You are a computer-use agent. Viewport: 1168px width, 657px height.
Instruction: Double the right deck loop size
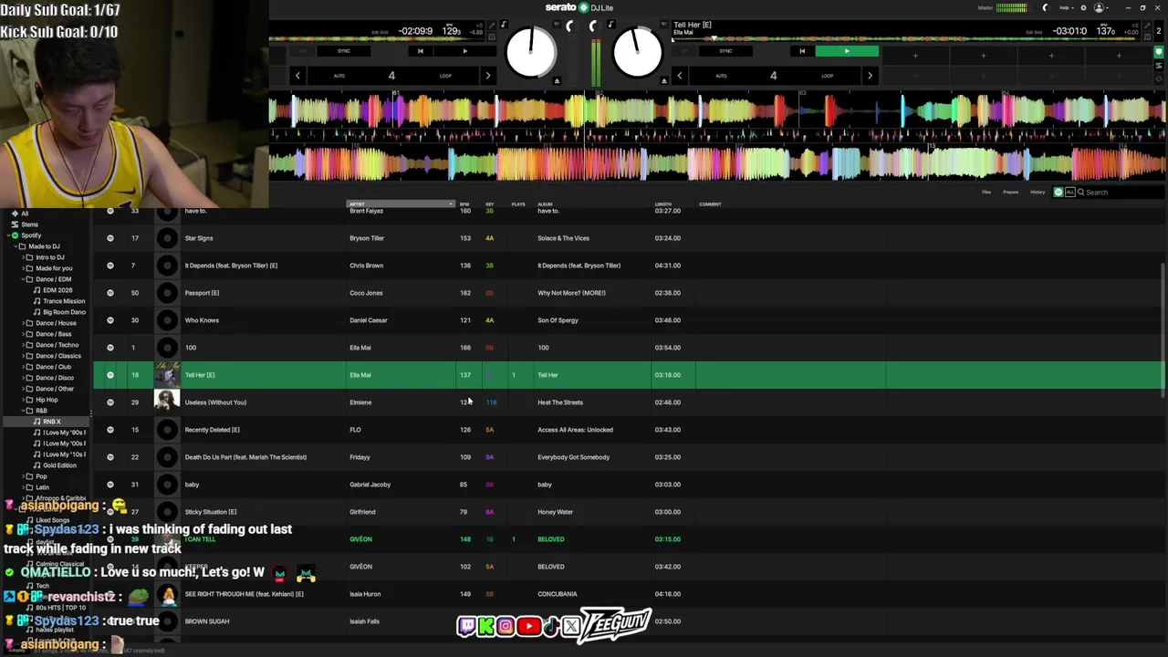tap(869, 76)
